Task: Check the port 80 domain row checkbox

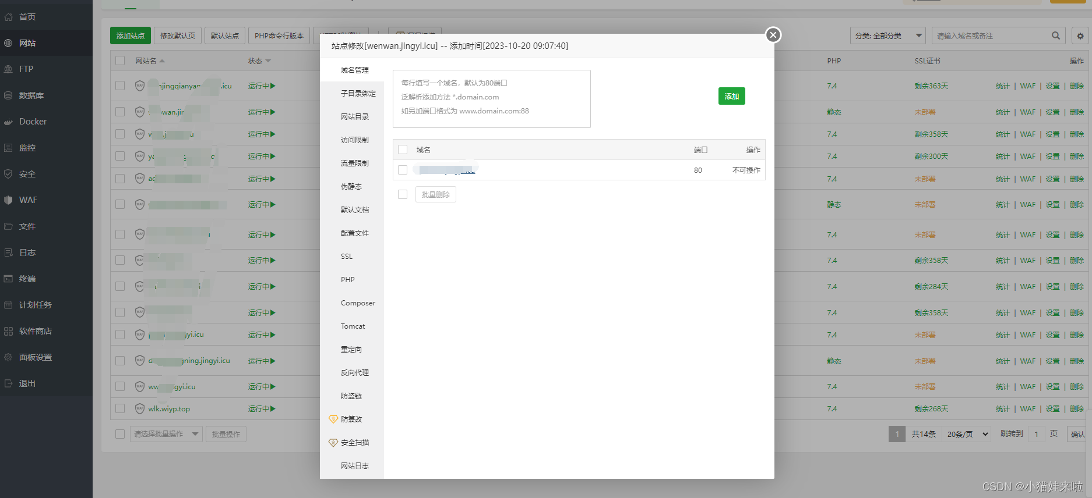Action: [x=403, y=170]
